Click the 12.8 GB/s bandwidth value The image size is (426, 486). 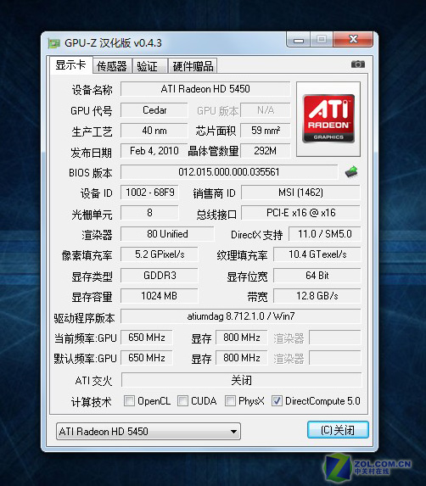pos(317,296)
